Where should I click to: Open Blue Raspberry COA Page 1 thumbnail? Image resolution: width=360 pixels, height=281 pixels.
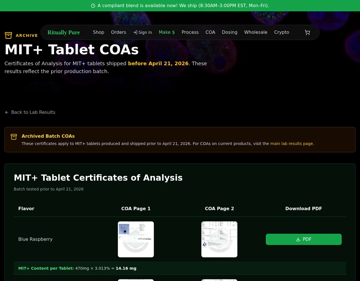(x=136, y=239)
